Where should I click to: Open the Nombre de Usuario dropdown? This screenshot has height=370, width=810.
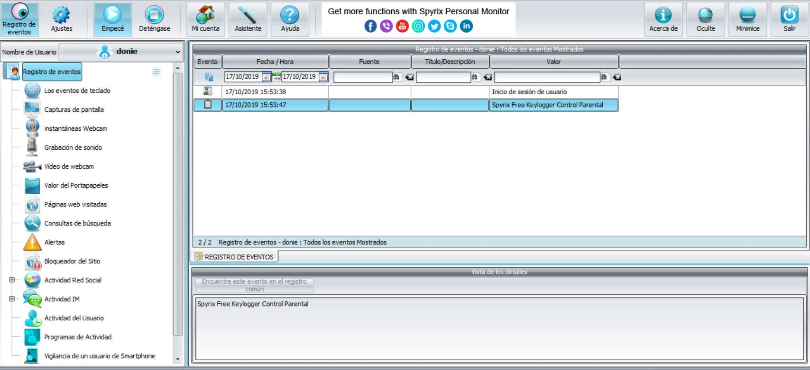(x=120, y=52)
